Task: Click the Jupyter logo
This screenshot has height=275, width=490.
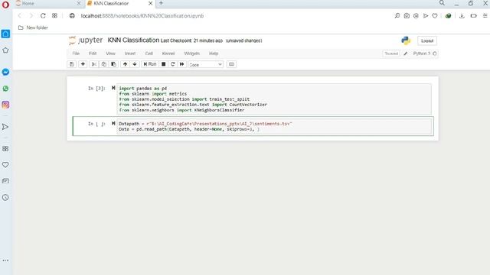Action: click(x=86, y=40)
